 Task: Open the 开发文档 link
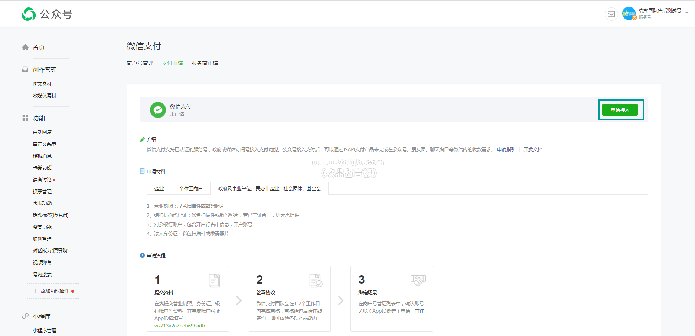click(x=533, y=149)
